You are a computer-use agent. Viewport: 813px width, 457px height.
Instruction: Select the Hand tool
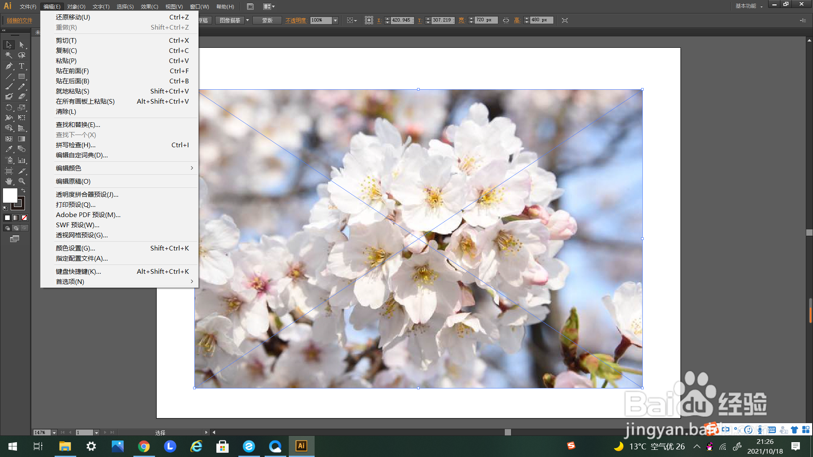coord(9,181)
